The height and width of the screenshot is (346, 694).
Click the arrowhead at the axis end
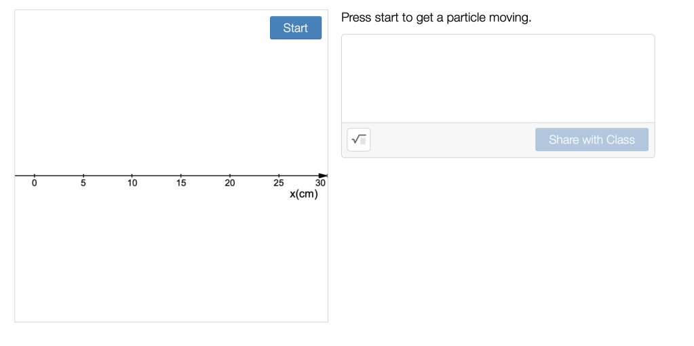point(323,176)
